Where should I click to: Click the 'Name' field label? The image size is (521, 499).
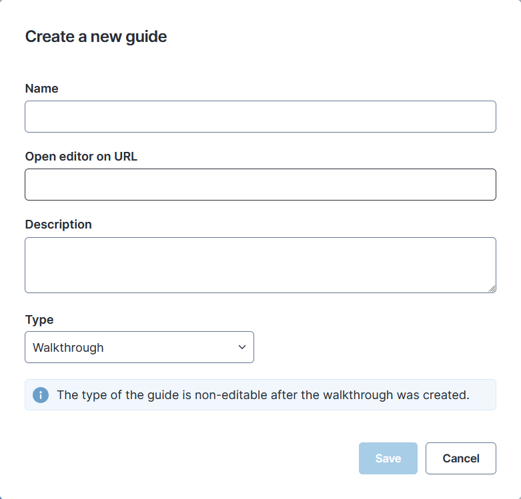[x=41, y=89]
